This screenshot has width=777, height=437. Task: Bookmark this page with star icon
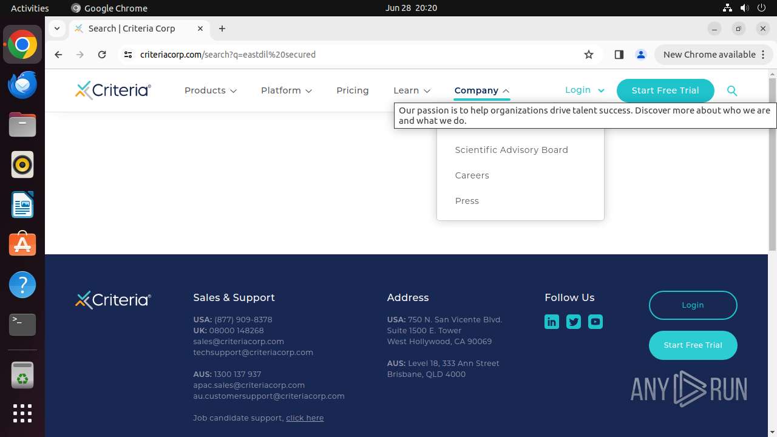pyautogui.click(x=589, y=55)
